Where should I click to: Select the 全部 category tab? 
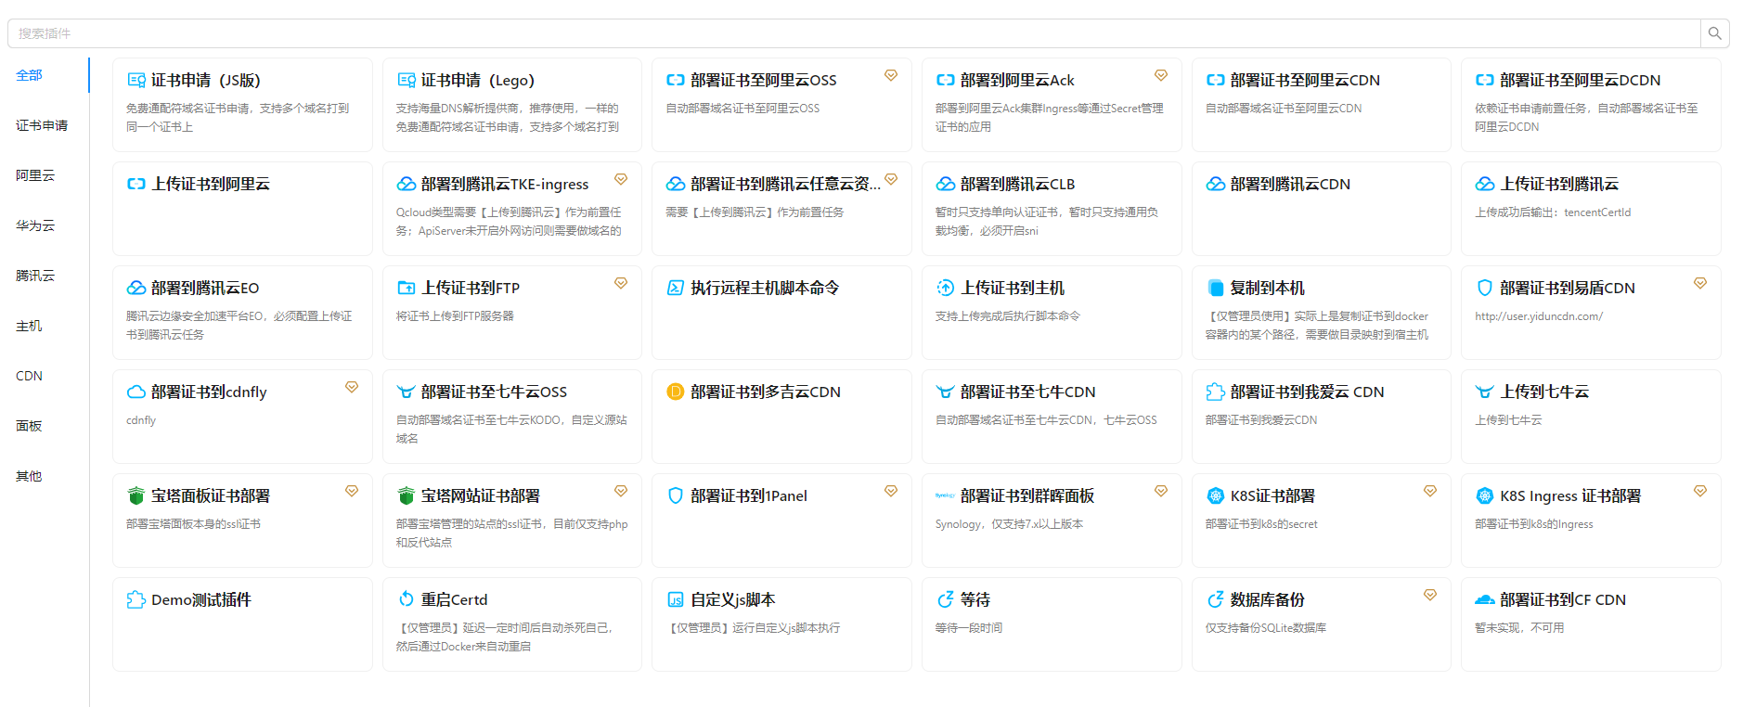click(x=30, y=75)
